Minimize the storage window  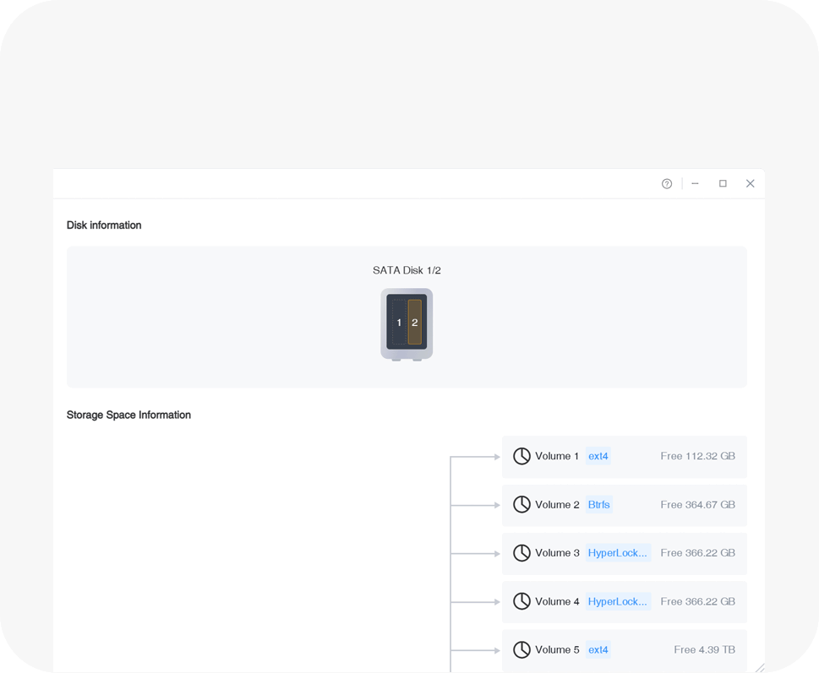point(696,183)
